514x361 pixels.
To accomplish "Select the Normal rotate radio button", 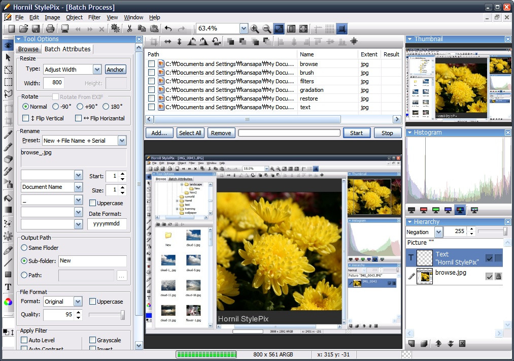I will (25, 107).
